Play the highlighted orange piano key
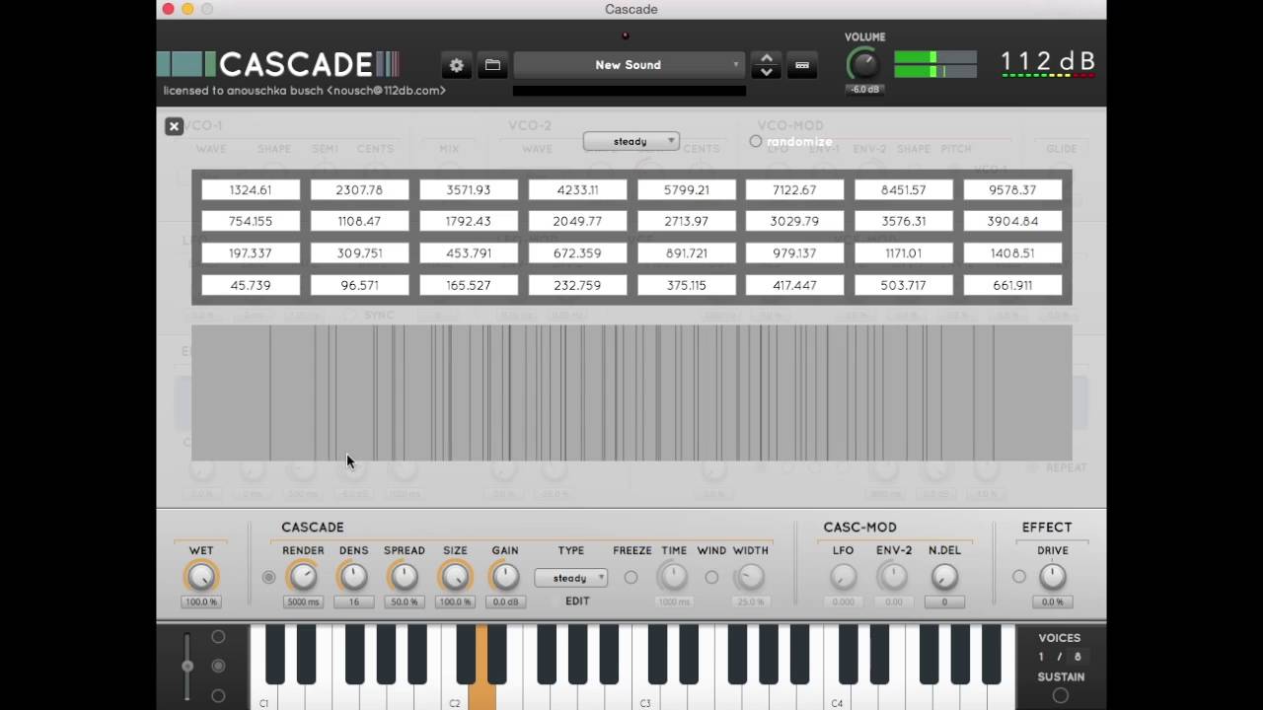 tap(483, 695)
